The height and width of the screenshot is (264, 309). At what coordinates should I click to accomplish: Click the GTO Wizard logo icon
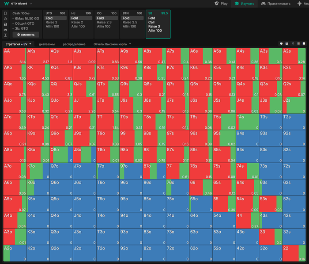coord(7,4)
